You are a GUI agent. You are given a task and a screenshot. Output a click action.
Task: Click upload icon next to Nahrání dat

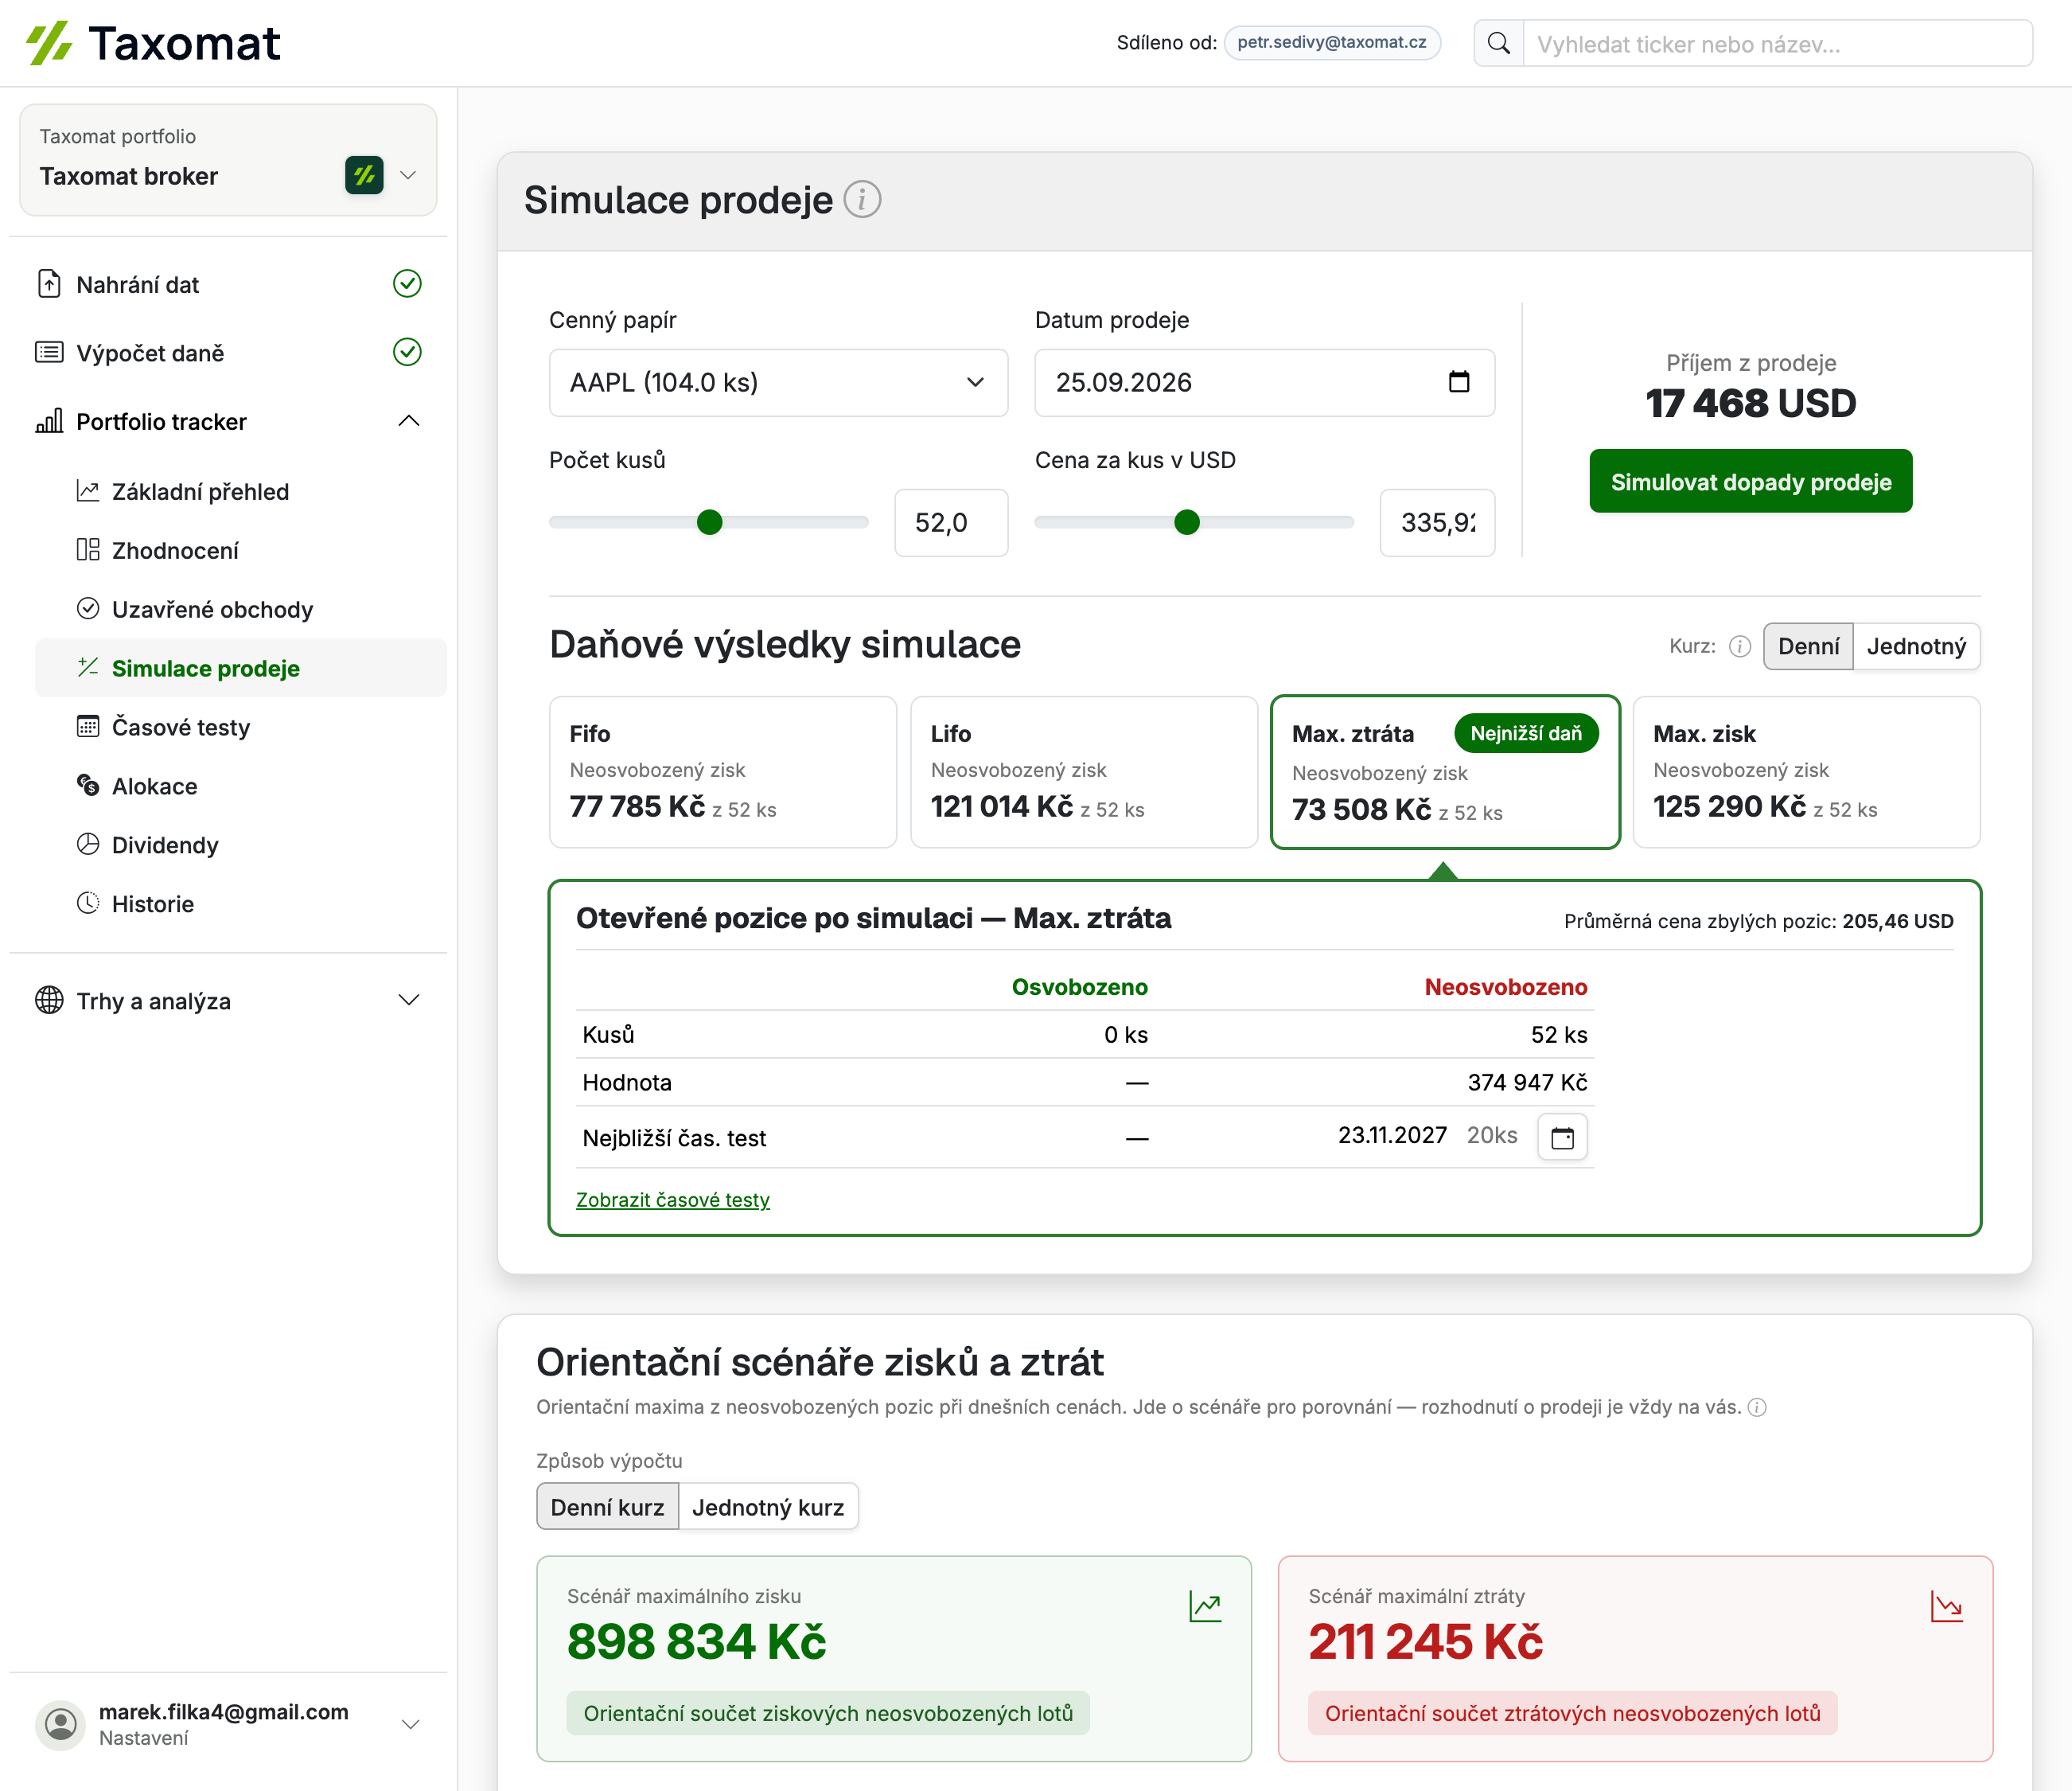pyautogui.click(x=49, y=283)
